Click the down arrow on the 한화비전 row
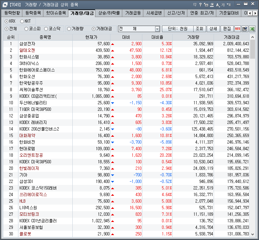Image resolution: width=259 pixels, height=240 pixels. point(113,142)
